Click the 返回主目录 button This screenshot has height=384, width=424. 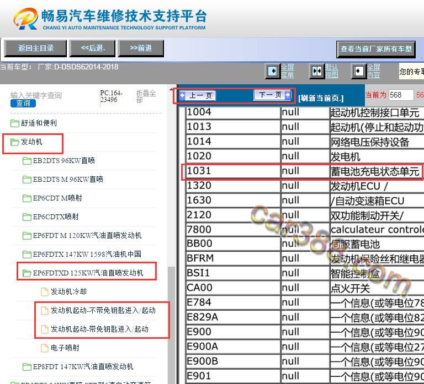click(x=35, y=48)
